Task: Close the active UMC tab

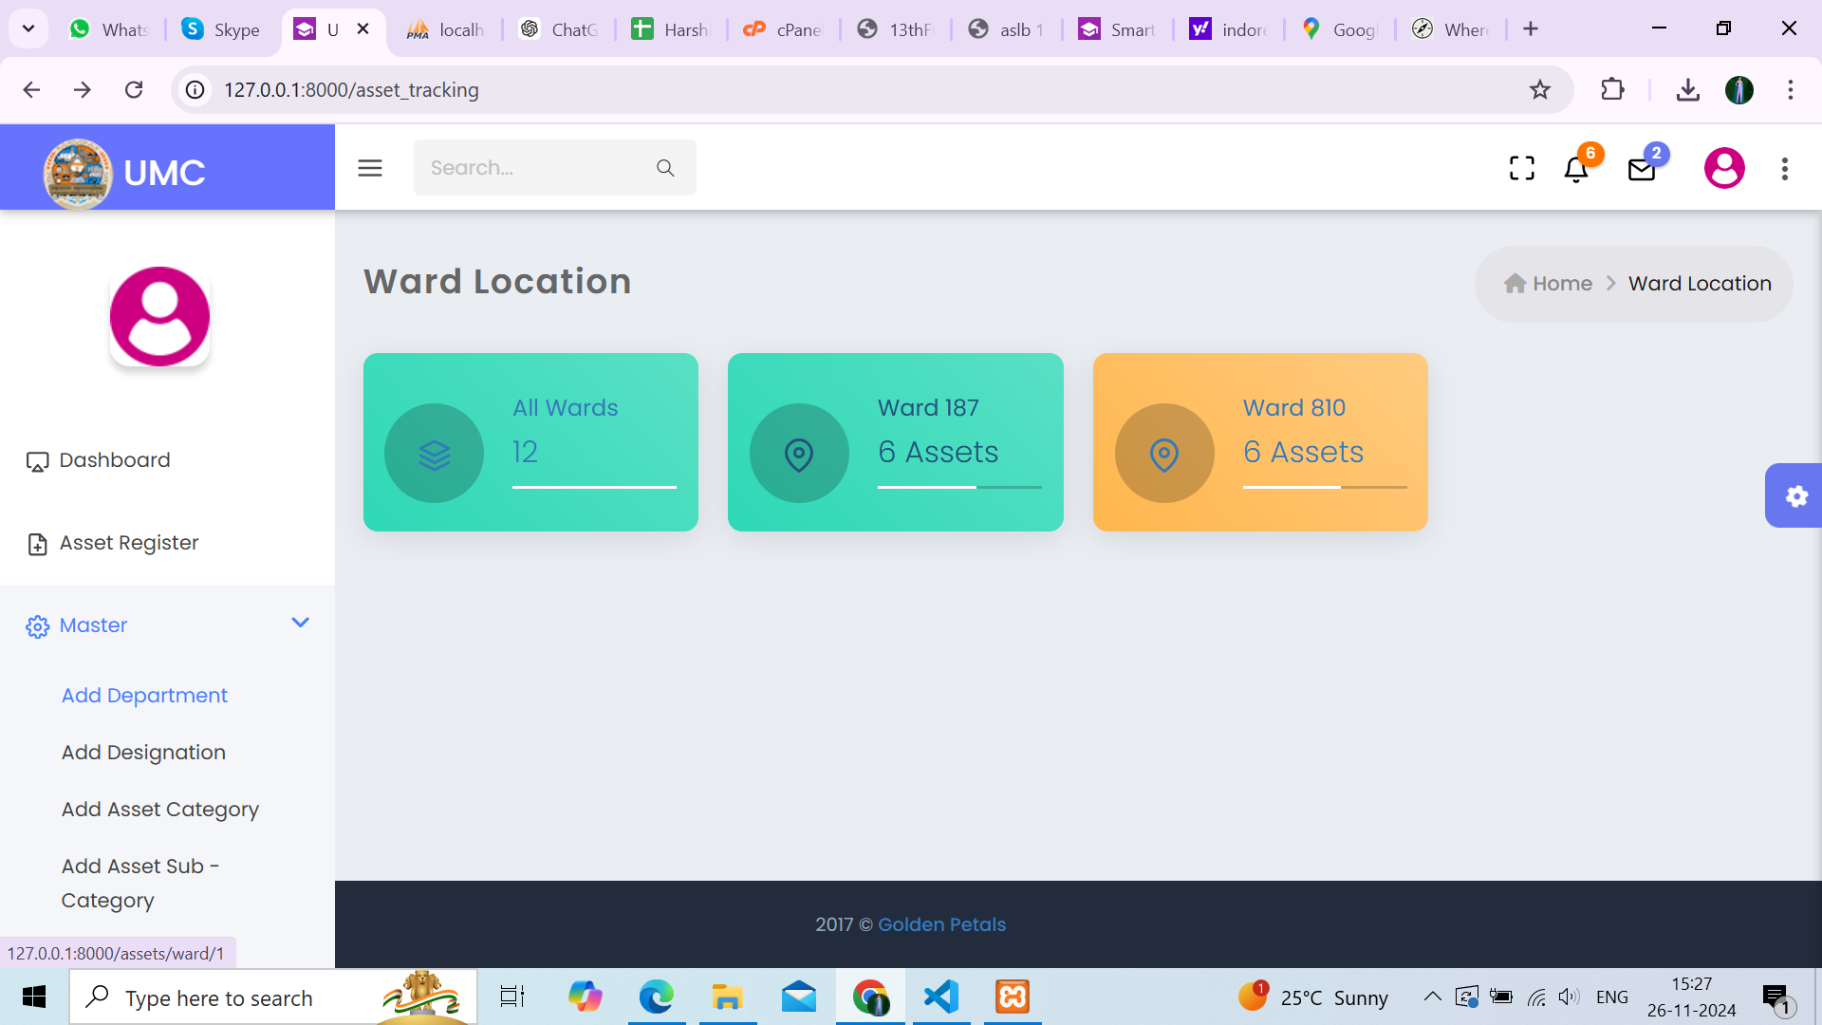Action: tap(363, 29)
